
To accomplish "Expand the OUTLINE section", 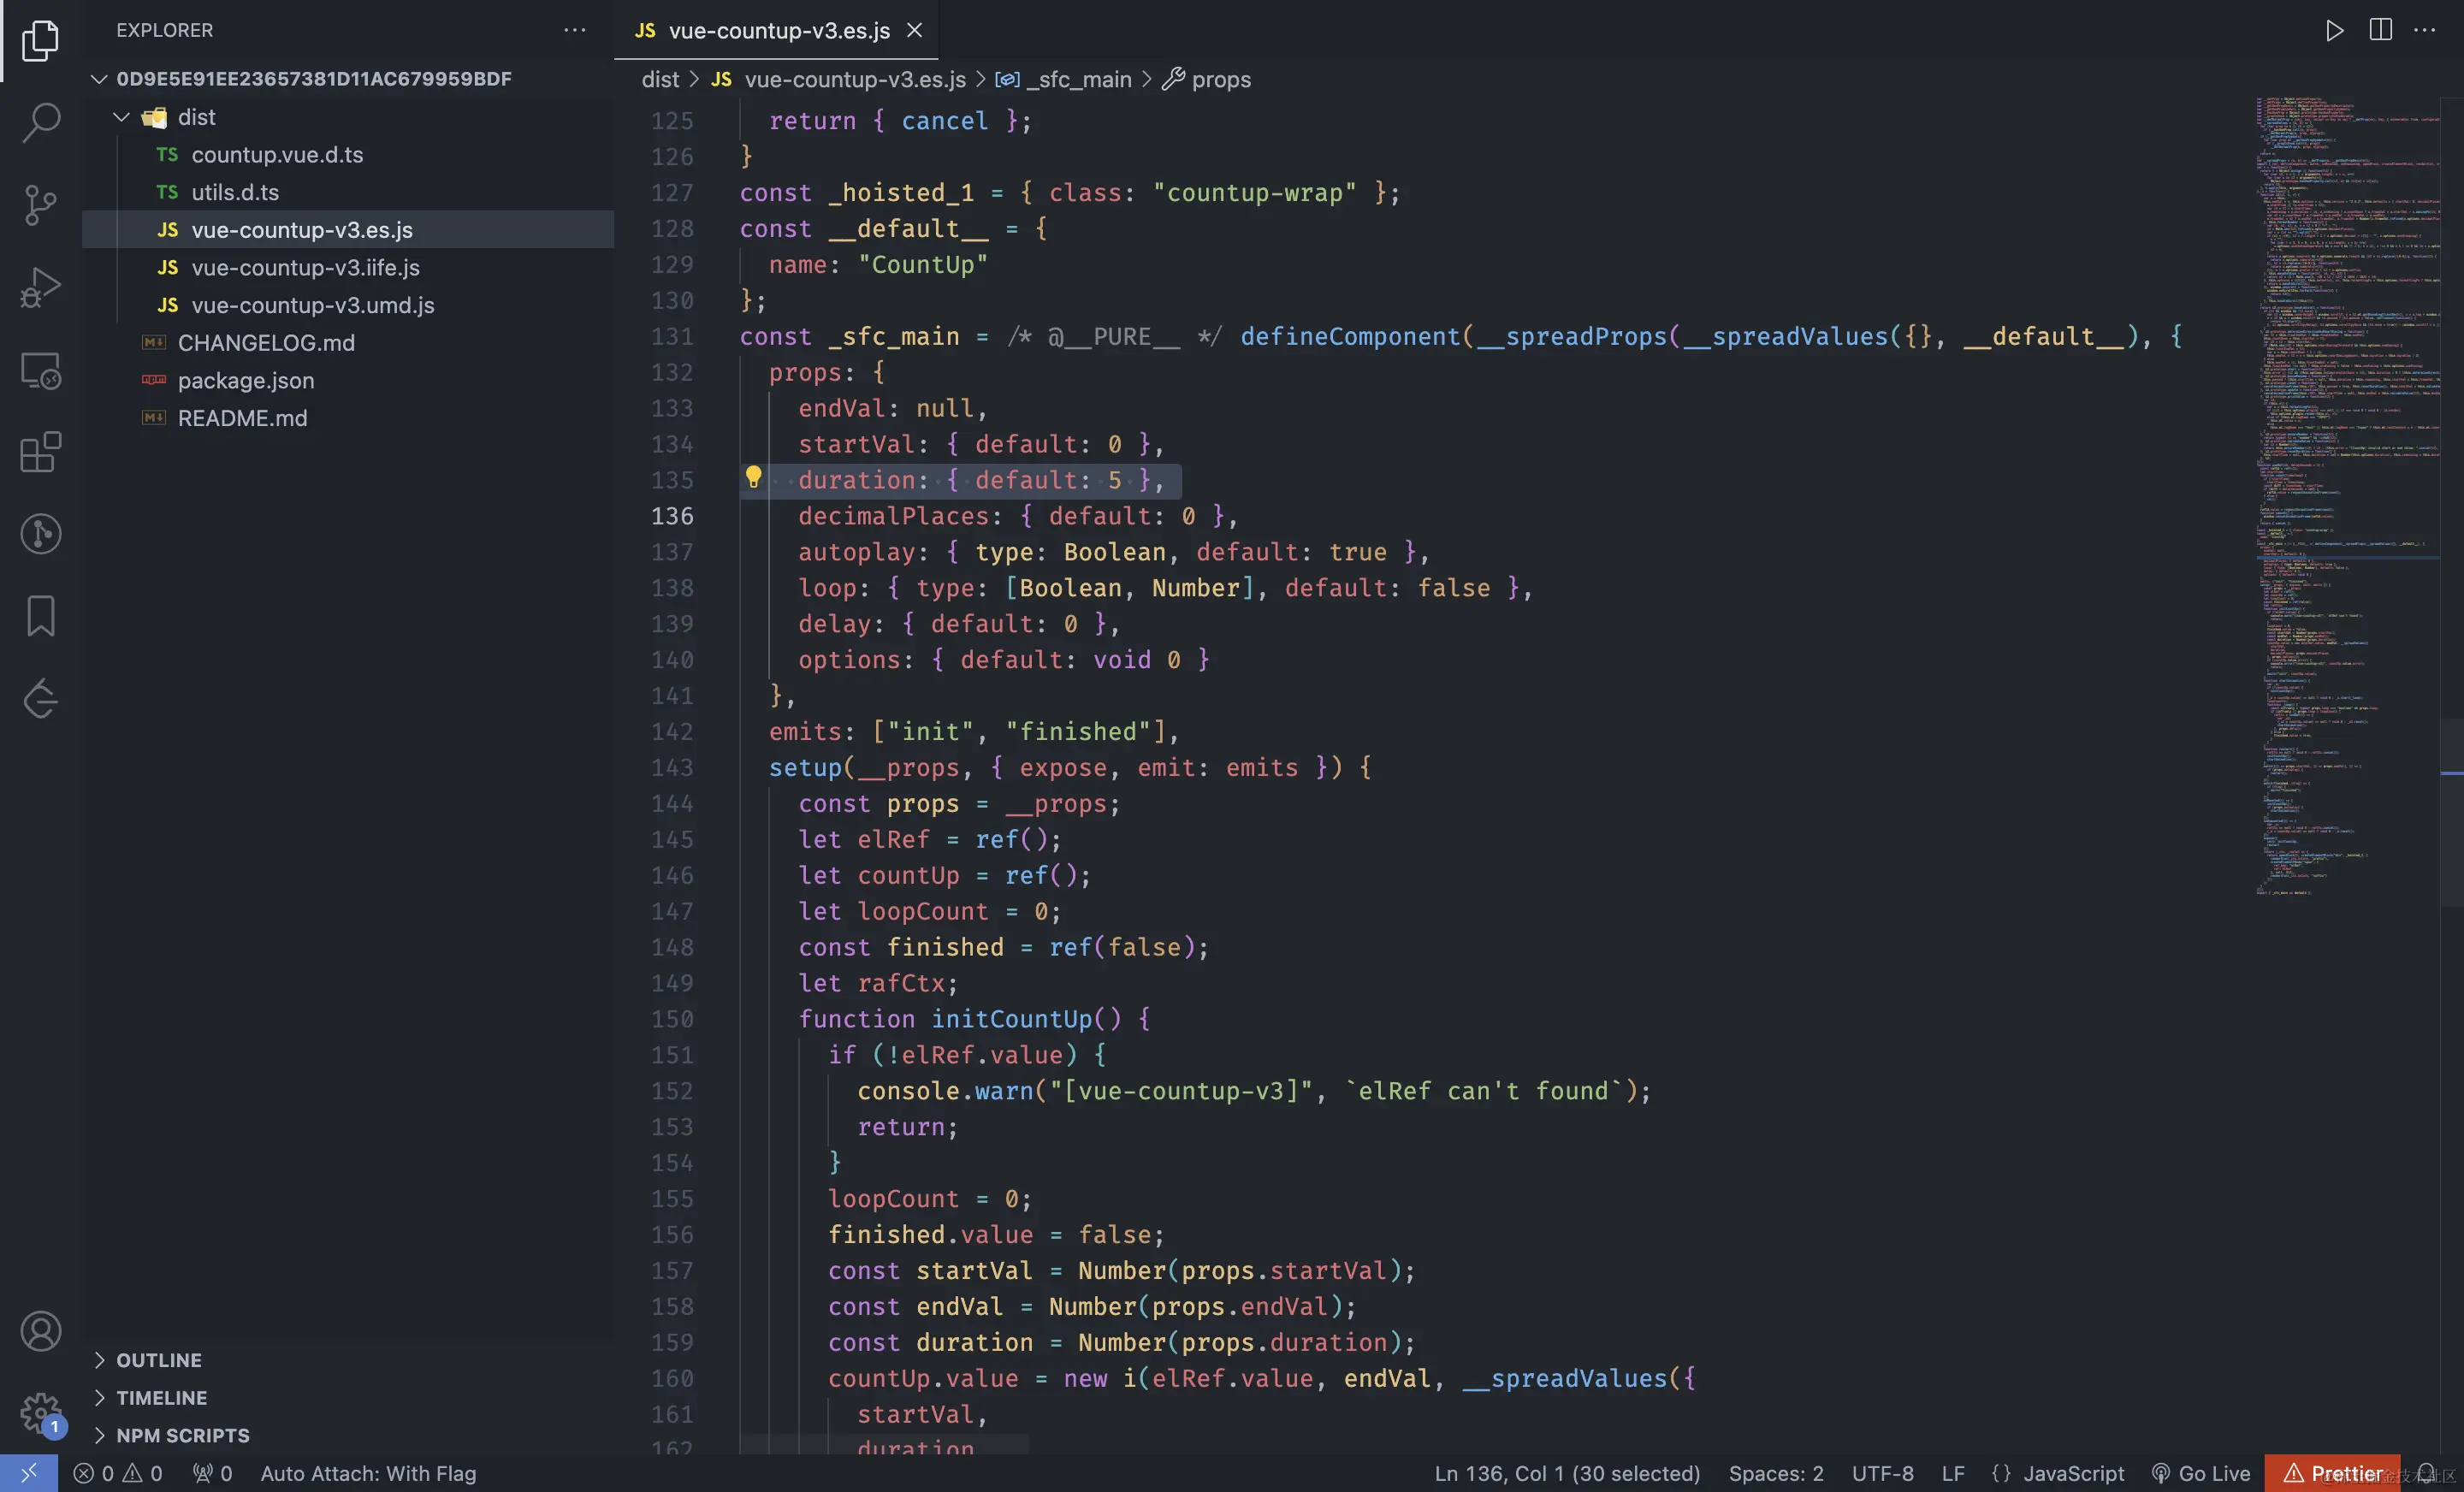I will point(159,1360).
